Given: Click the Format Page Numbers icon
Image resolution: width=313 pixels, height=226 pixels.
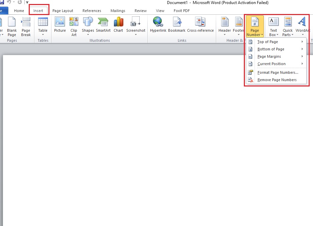Looking at the screenshot, I should [x=251, y=72].
